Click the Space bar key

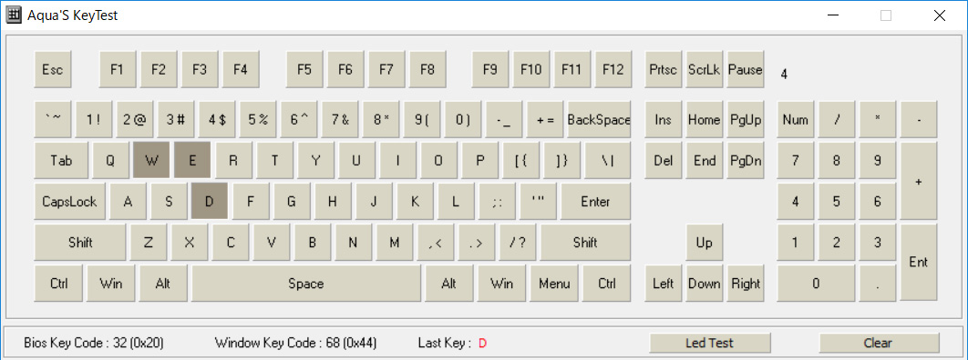tap(306, 284)
